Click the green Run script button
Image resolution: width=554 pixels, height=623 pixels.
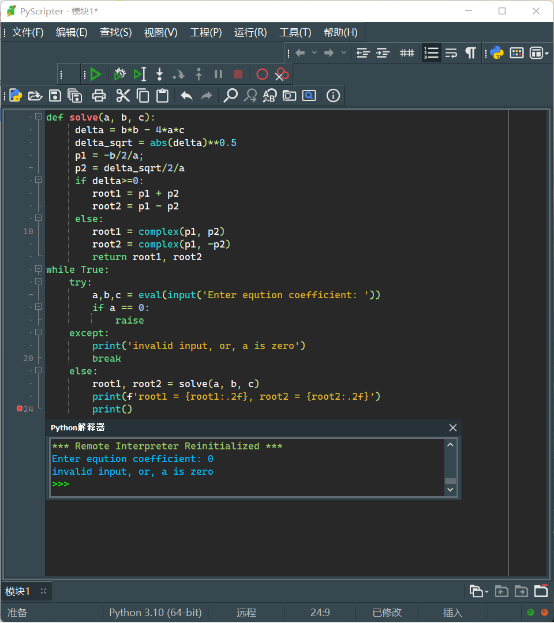click(96, 74)
